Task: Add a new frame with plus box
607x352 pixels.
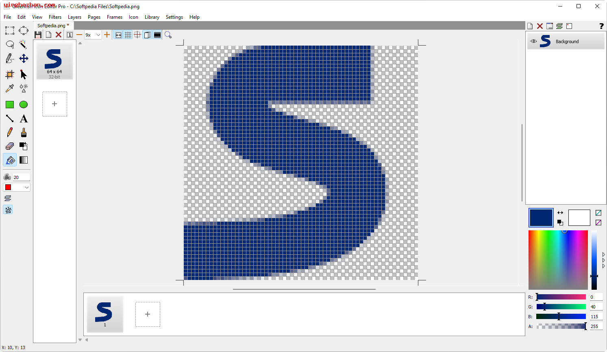Action: coord(148,314)
